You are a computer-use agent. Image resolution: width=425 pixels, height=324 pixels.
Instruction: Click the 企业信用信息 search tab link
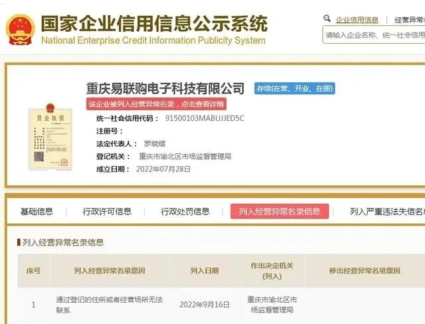coord(357,20)
